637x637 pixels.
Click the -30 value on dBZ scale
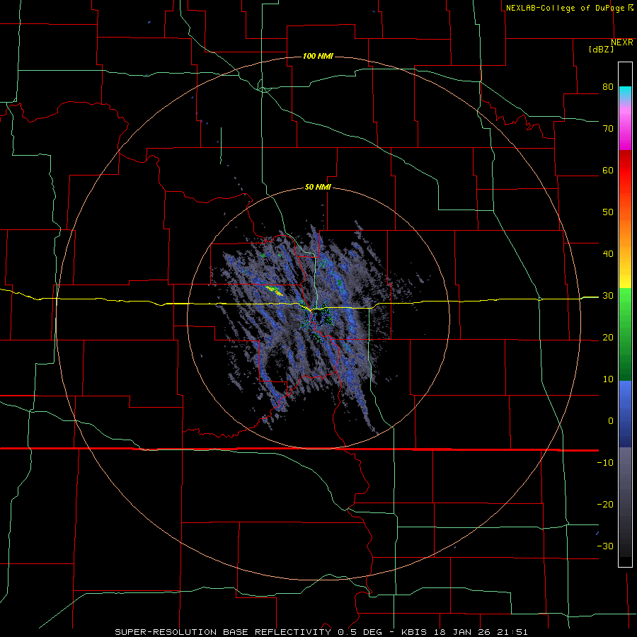pyautogui.click(x=605, y=546)
